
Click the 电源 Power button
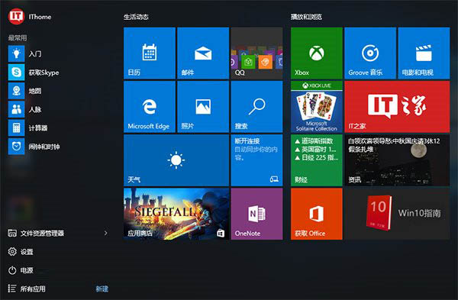coord(21,270)
